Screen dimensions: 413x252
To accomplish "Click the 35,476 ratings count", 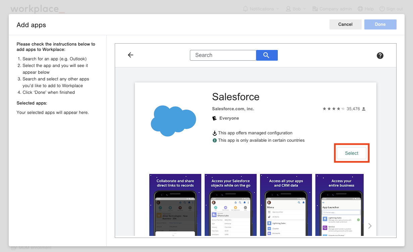I will coord(353,109).
